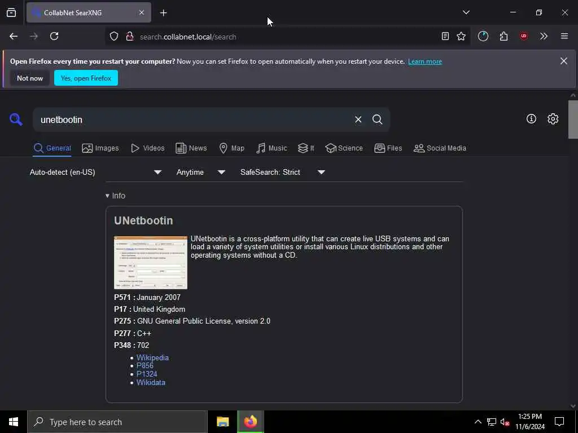The image size is (578, 433).
Task: Click the site security lock icon
Action: tap(130, 37)
